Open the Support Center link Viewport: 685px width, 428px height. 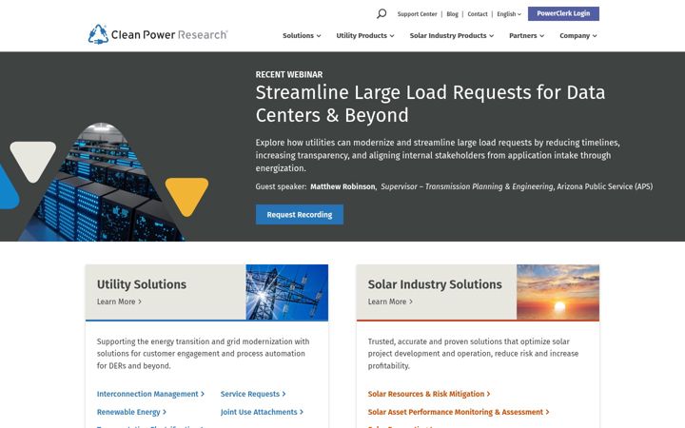pyautogui.click(x=417, y=14)
